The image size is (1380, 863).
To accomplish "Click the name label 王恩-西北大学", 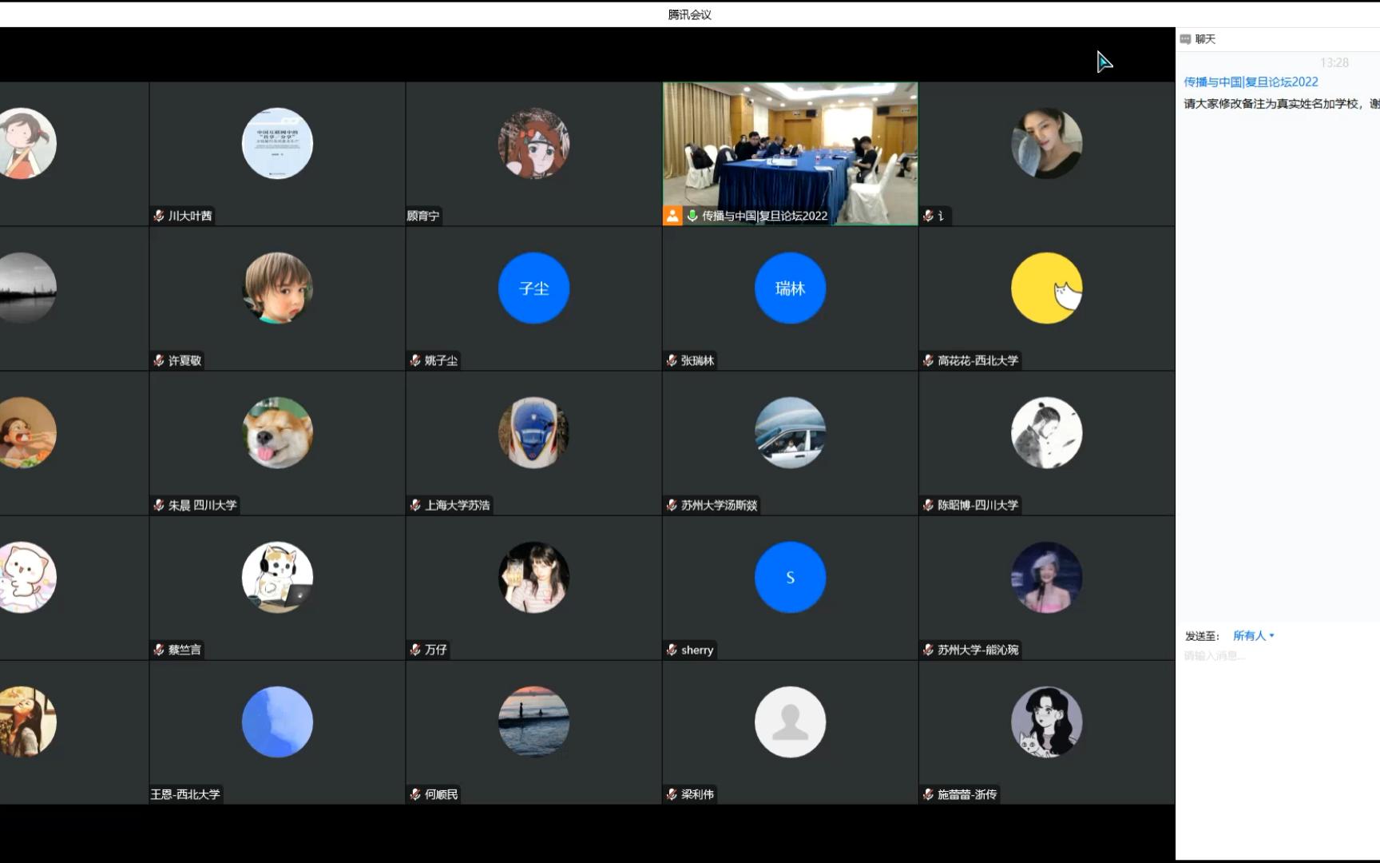I will click(x=185, y=794).
